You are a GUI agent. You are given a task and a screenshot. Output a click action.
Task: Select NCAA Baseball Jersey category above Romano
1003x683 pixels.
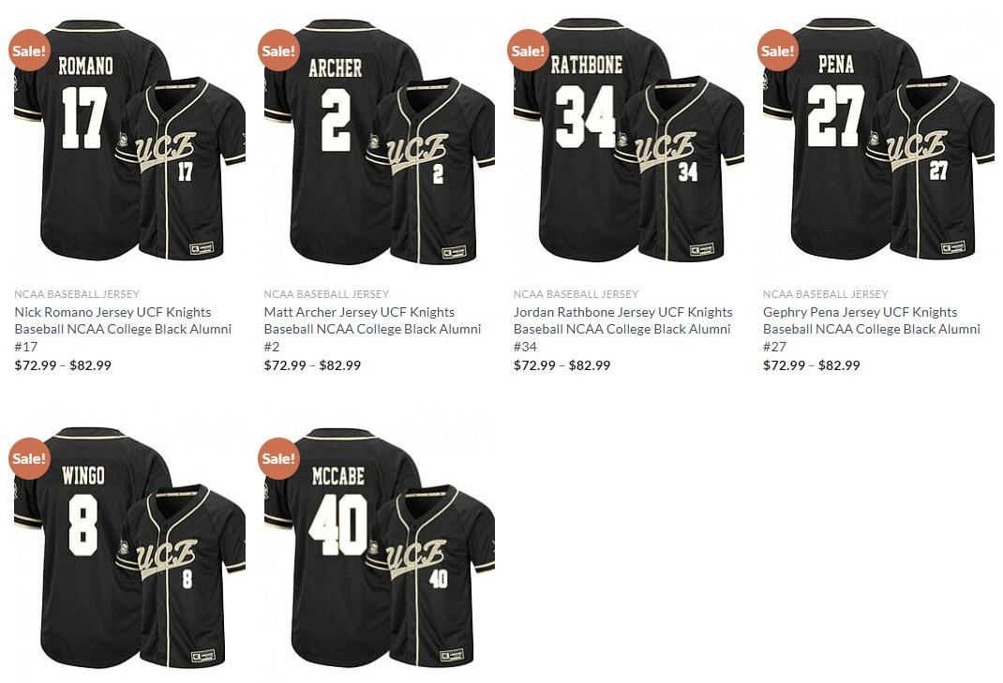tap(77, 294)
